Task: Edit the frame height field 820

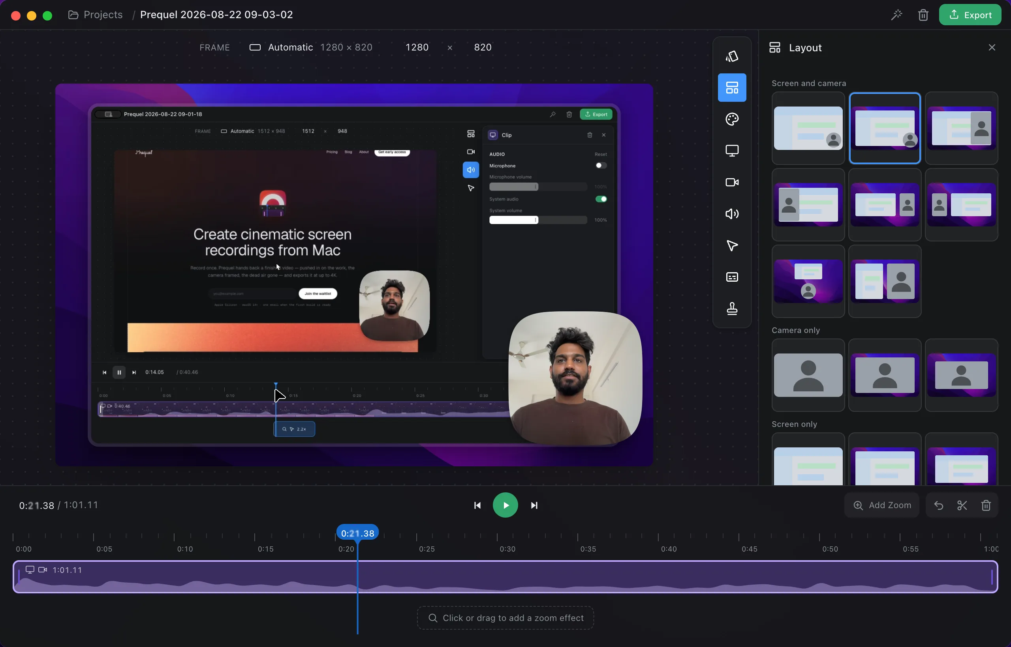Action: (482, 47)
